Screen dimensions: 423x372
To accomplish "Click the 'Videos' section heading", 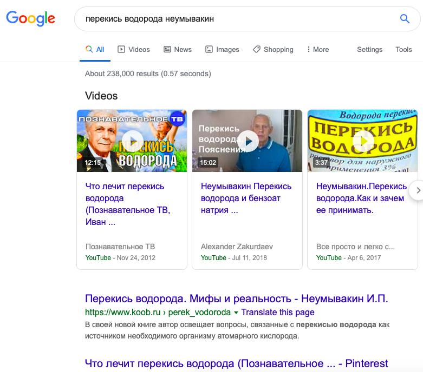I will [x=101, y=96].
